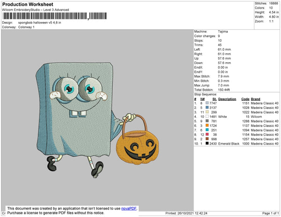The image size is (281, 217).
Task: Click the Min Stitch value '0.3 mm'
Action: 223,81
